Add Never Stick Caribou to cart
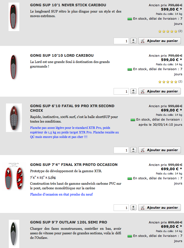 (159, 41)
